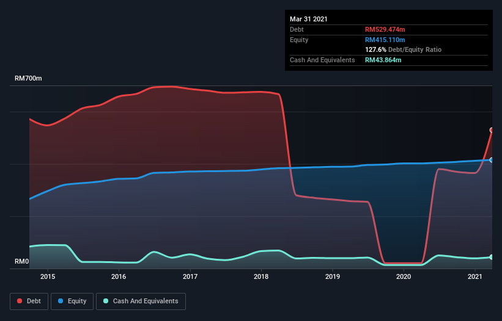The width and height of the screenshot is (502, 321).
Task: Select the Equity endpoint marker on chart
Action: (492, 160)
